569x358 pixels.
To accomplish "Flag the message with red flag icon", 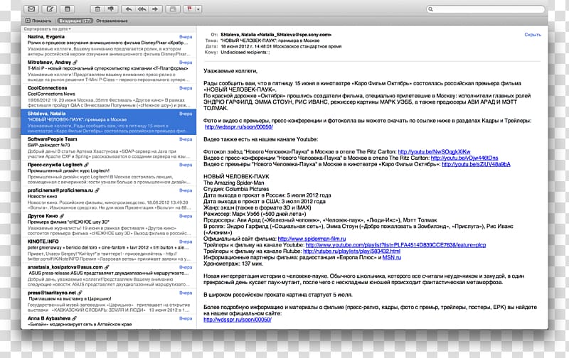I will pos(189,9).
